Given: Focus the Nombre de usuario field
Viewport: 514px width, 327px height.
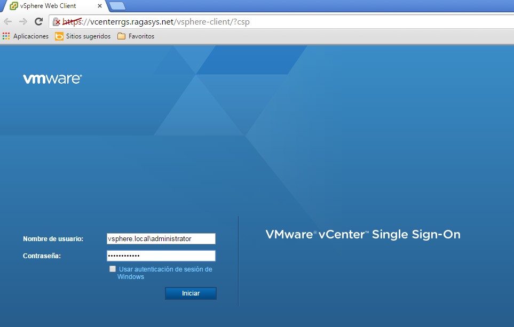Looking at the screenshot, I should pyautogui.click(x=161, y=238).
